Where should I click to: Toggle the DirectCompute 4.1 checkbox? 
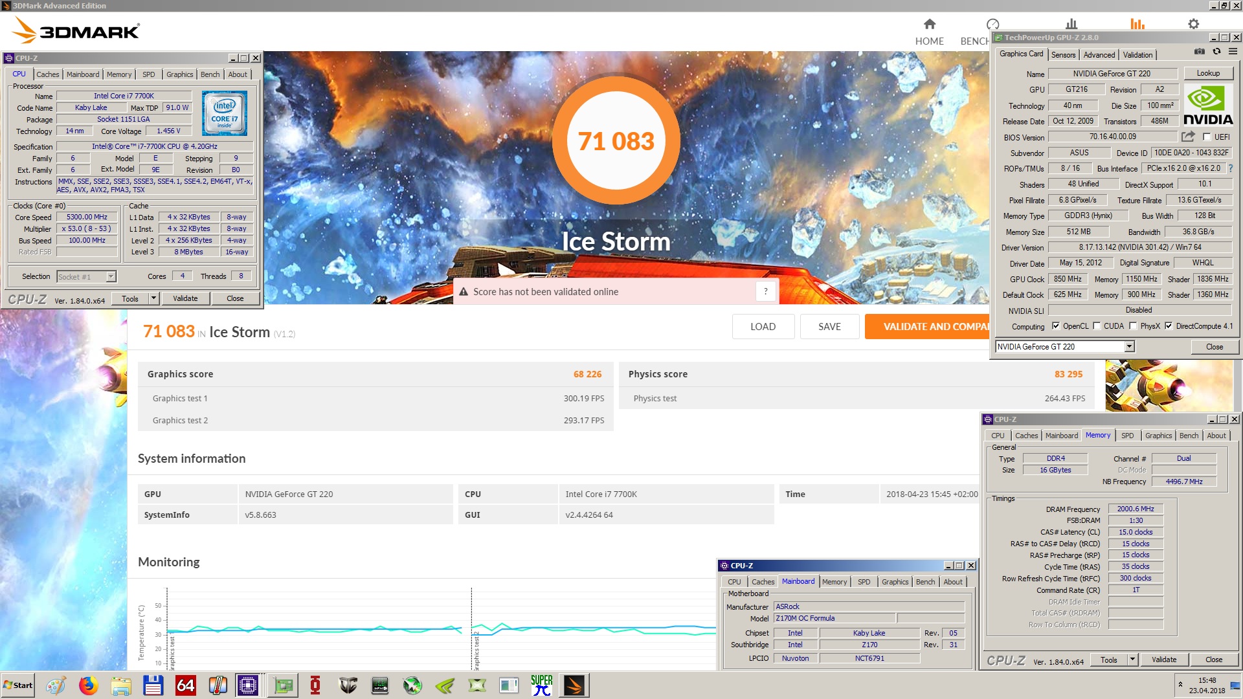tap(1169, 326)
